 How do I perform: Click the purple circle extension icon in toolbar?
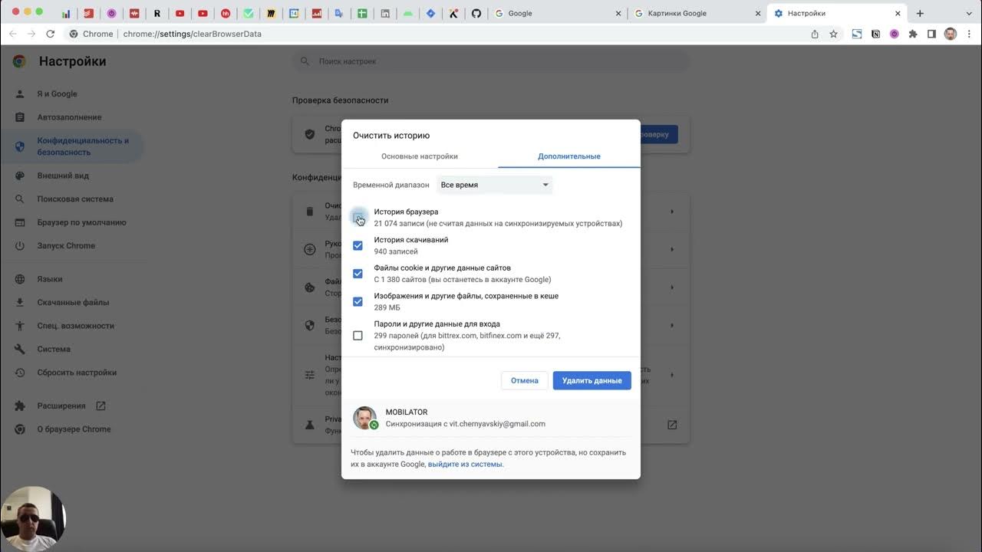click(x=894, y=34)
